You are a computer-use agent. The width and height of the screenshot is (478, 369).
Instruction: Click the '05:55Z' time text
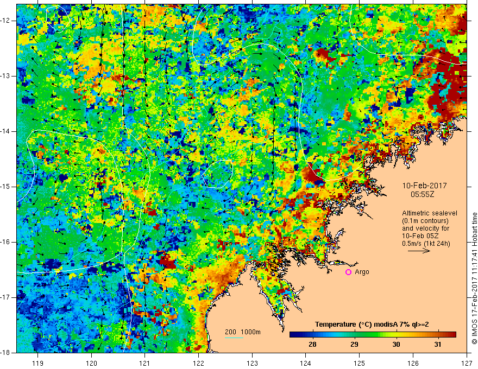tap(422, 194)
